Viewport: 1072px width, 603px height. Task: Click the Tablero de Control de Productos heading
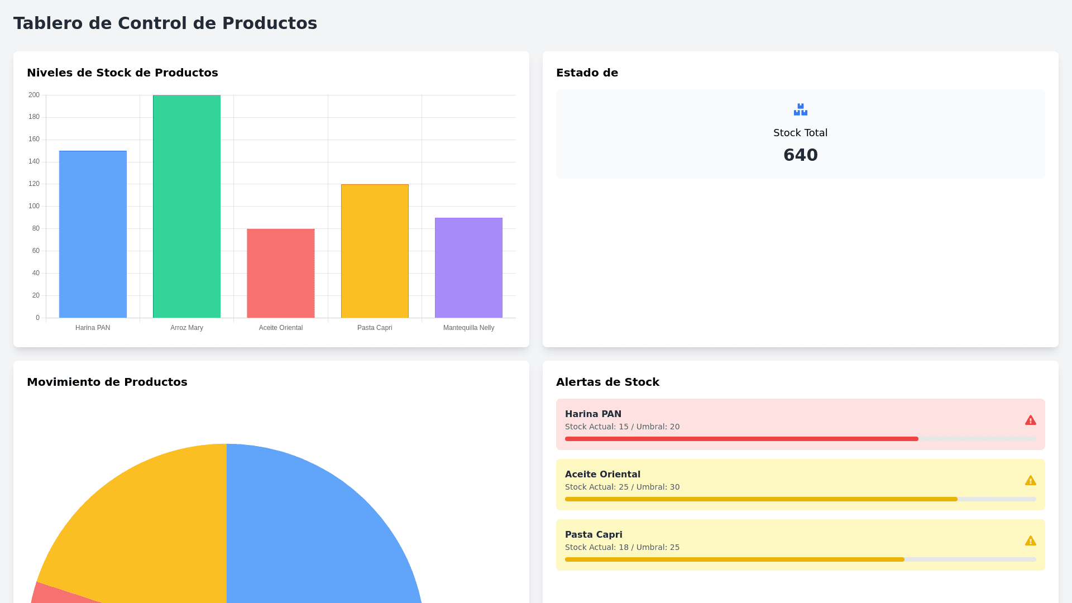click(165, 23)
